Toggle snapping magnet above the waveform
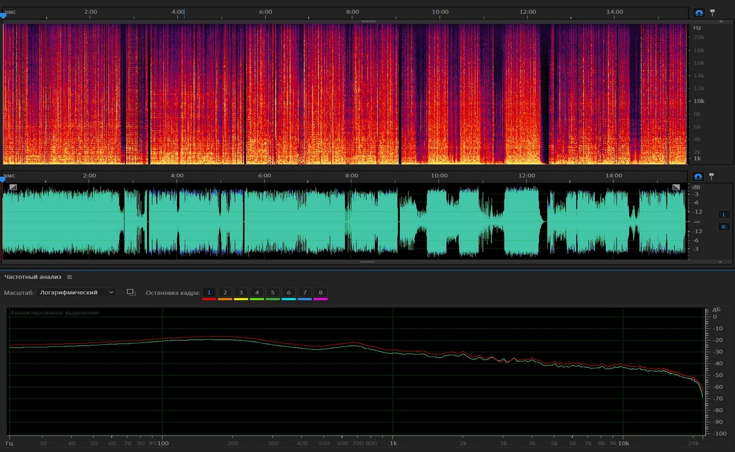735x452 pixels. 699,176
